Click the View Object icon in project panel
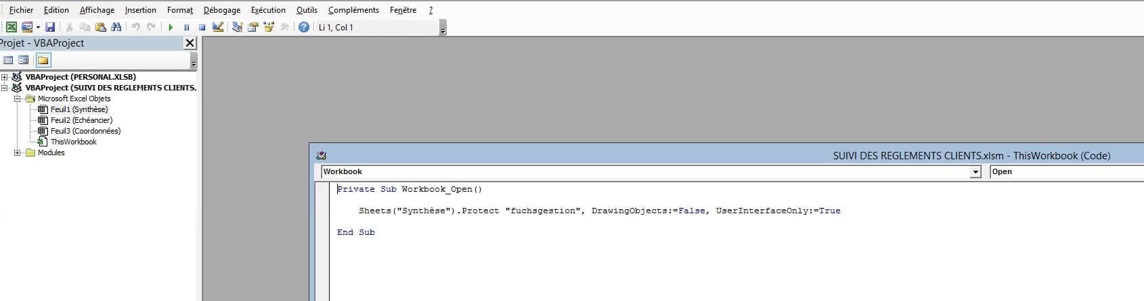 pyautogui.click(x=24, y=60)
